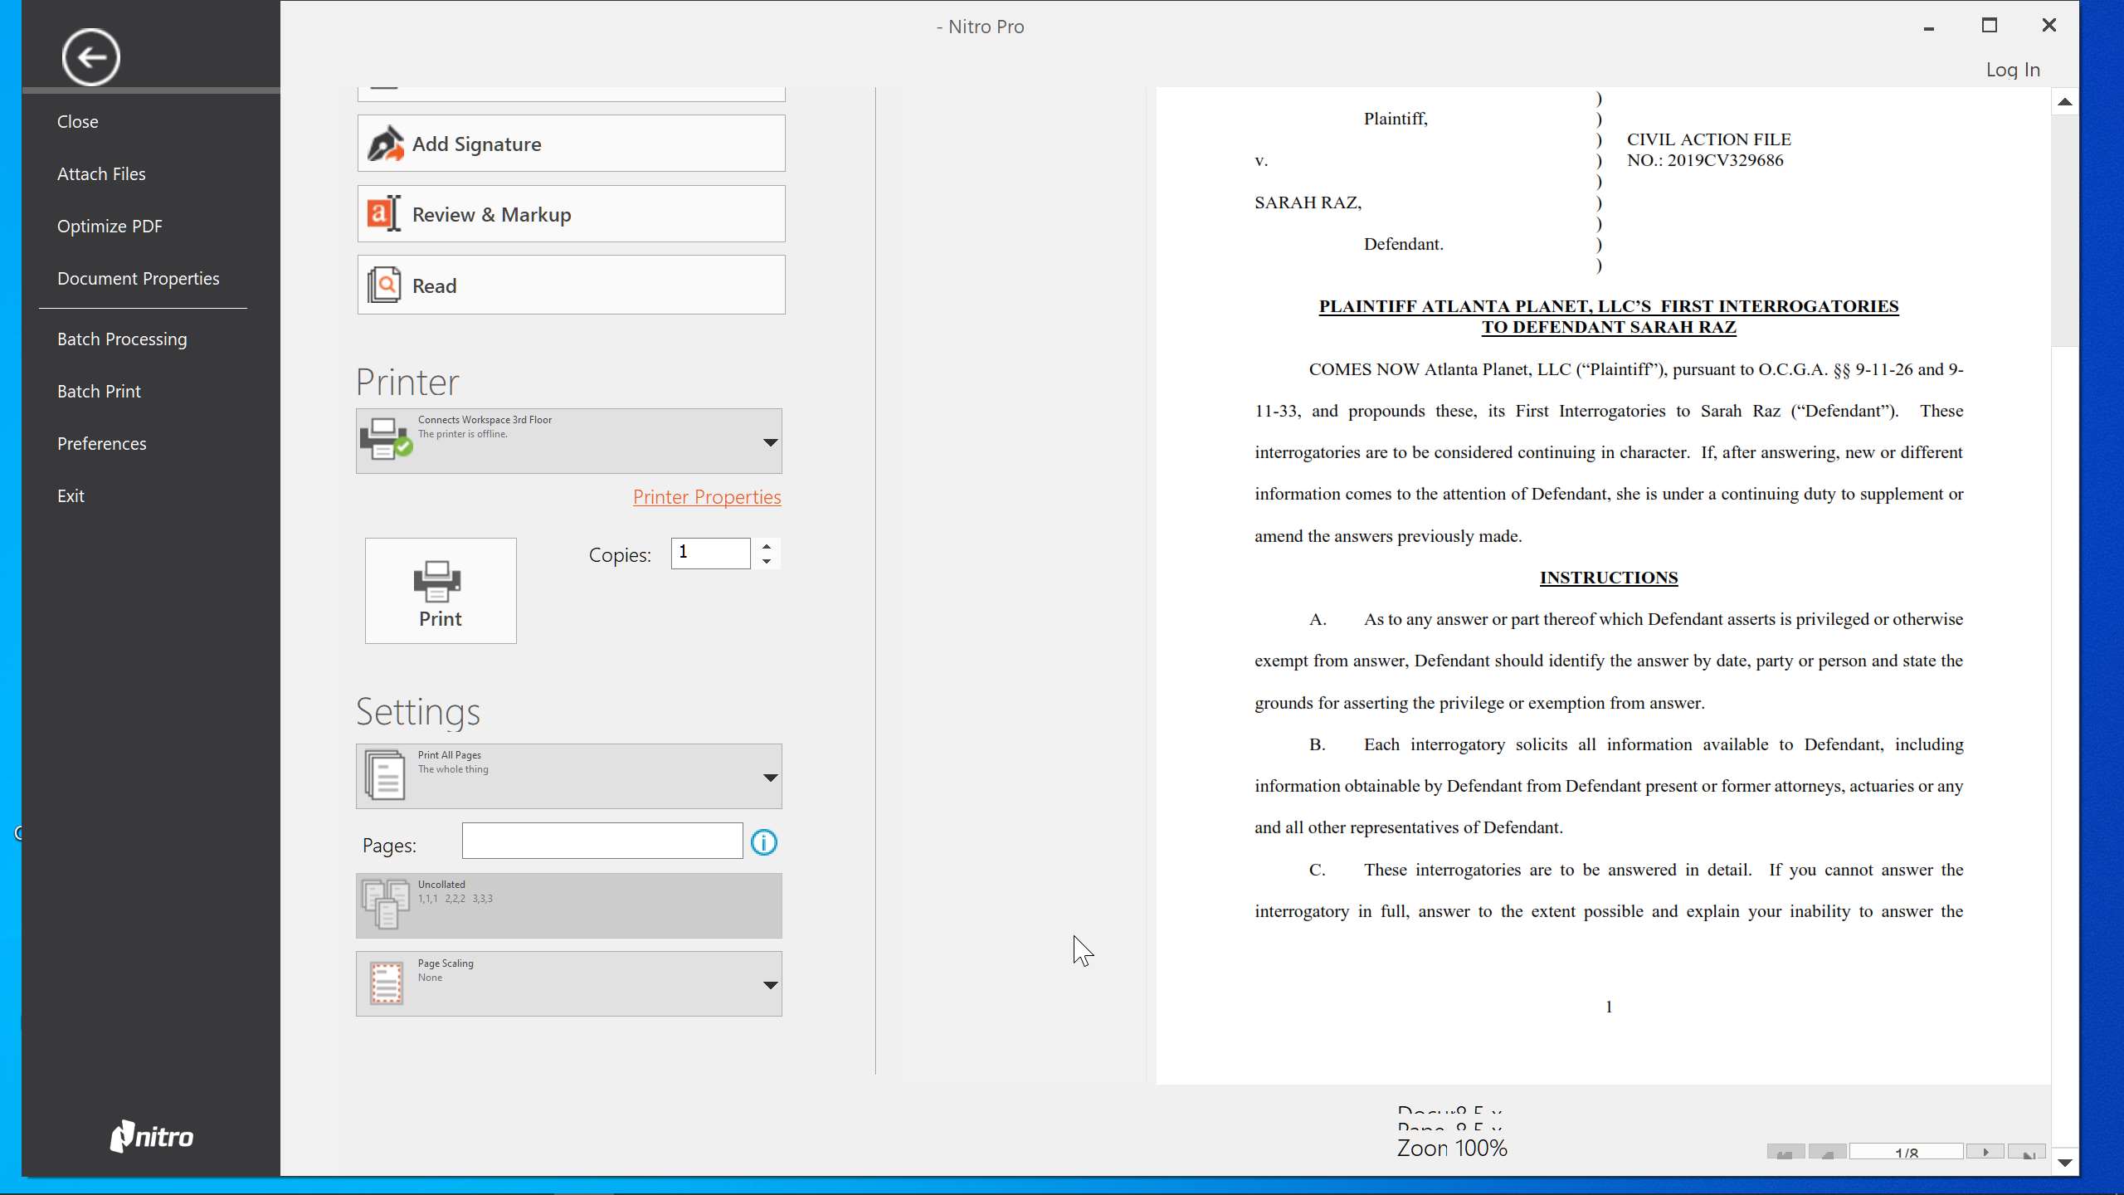Click Log In at top right

point(2012,70)
